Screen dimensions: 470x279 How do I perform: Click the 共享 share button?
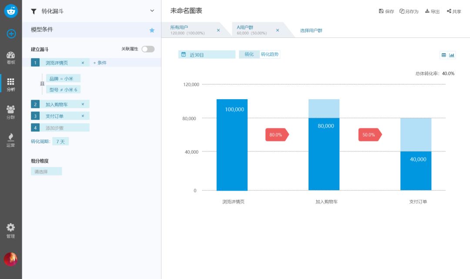(x=454, y=11)
